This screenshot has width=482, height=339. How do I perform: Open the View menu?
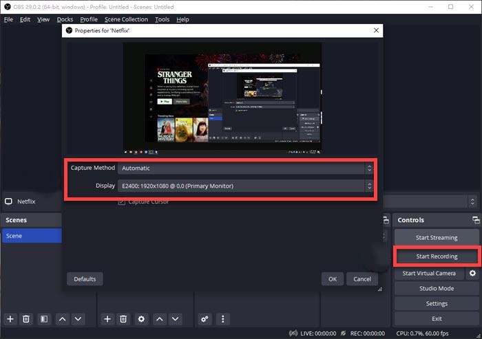[x=43, y=19]
